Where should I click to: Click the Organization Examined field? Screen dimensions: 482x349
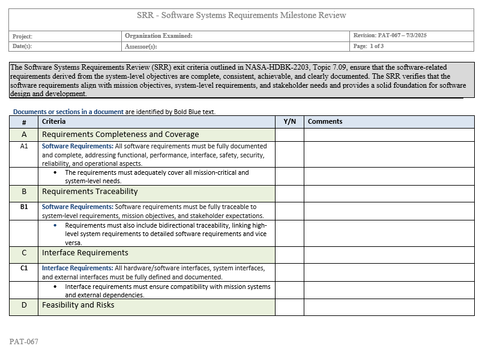[x=236, y=36]
